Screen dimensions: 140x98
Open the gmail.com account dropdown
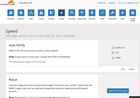point(129,3)
